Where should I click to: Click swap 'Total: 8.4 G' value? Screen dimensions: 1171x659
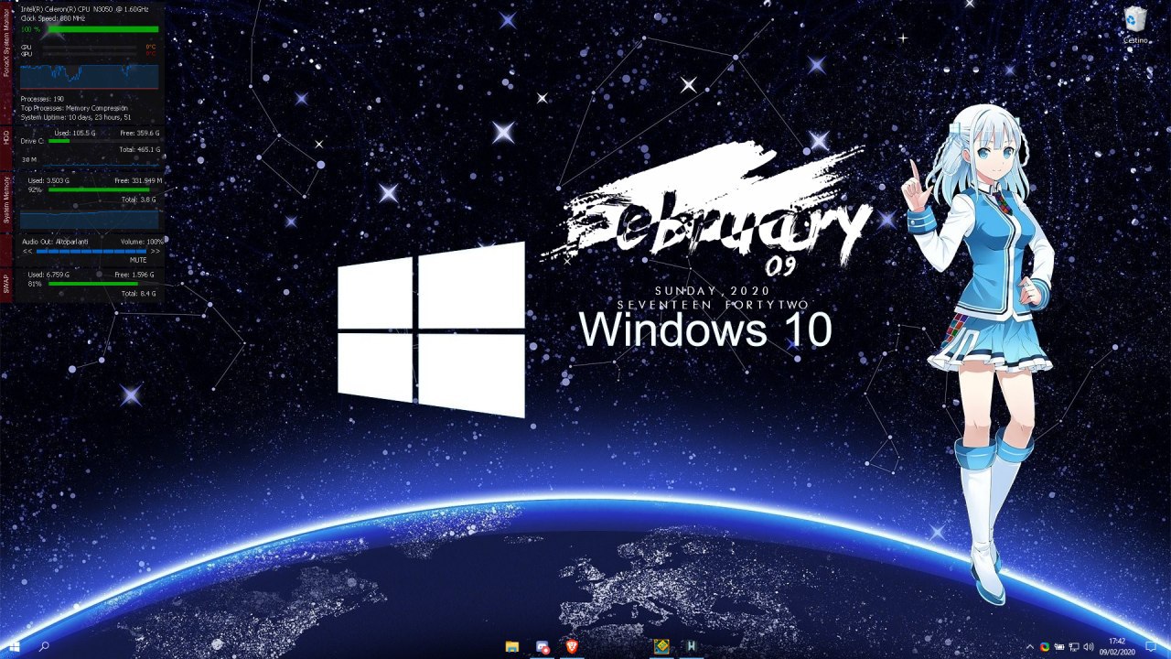pyautogui.click(x=138, y=293)
